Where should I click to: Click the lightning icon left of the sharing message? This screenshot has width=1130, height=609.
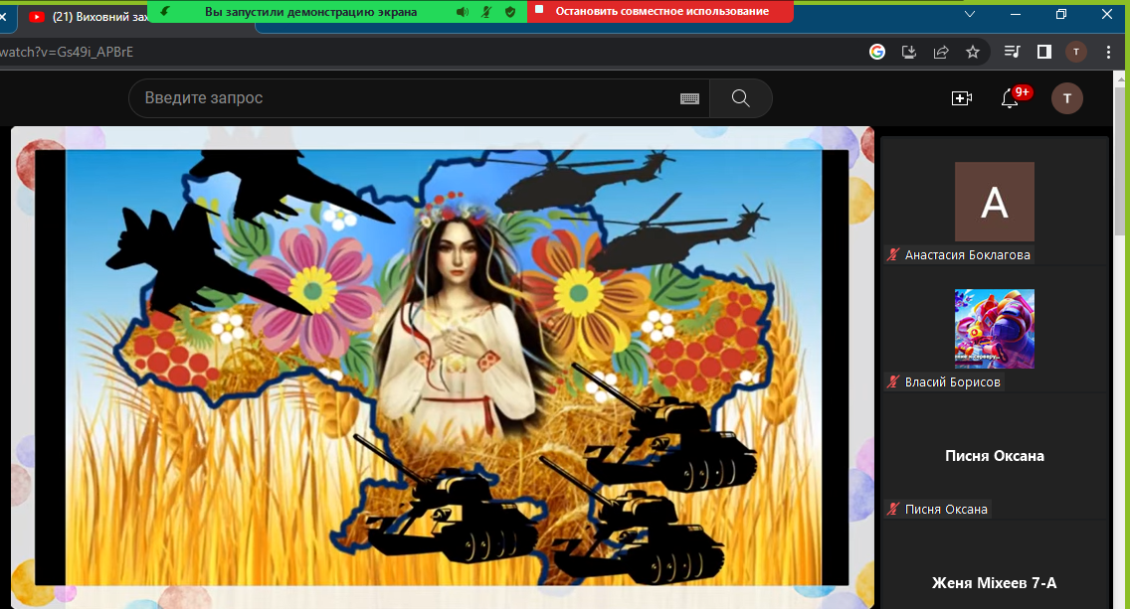click(165, 12)
